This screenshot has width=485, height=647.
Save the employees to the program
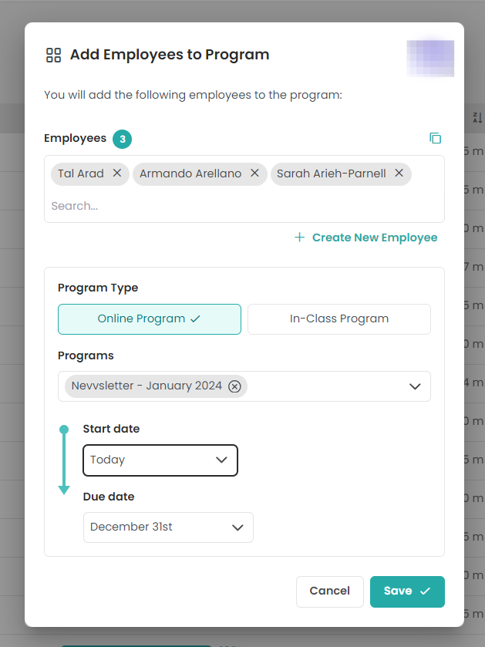click(407, 591)
